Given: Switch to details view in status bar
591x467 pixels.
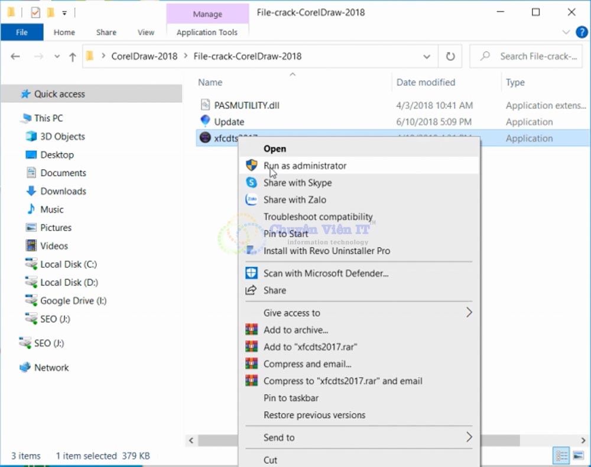Looking at the screenshot, I should [x=561, y=456].
